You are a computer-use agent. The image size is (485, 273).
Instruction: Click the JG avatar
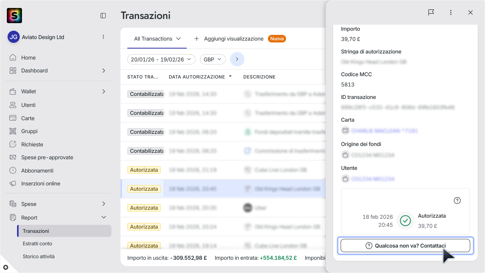coord(14,37)
